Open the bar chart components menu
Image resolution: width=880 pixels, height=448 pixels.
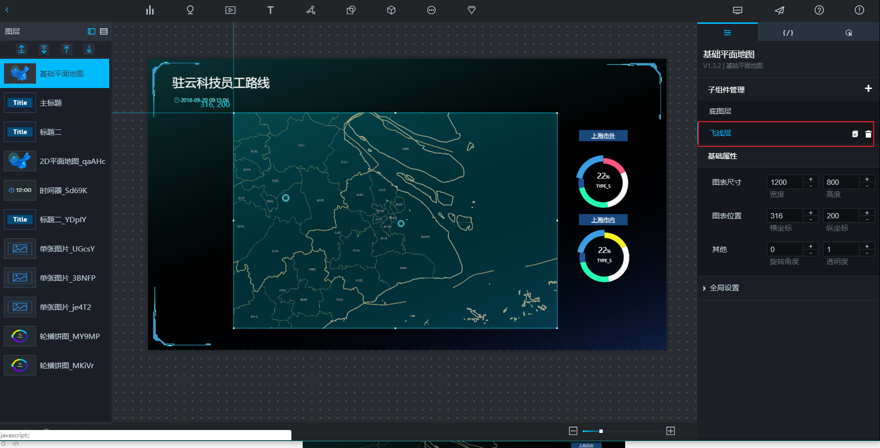[x=150, y=10]
